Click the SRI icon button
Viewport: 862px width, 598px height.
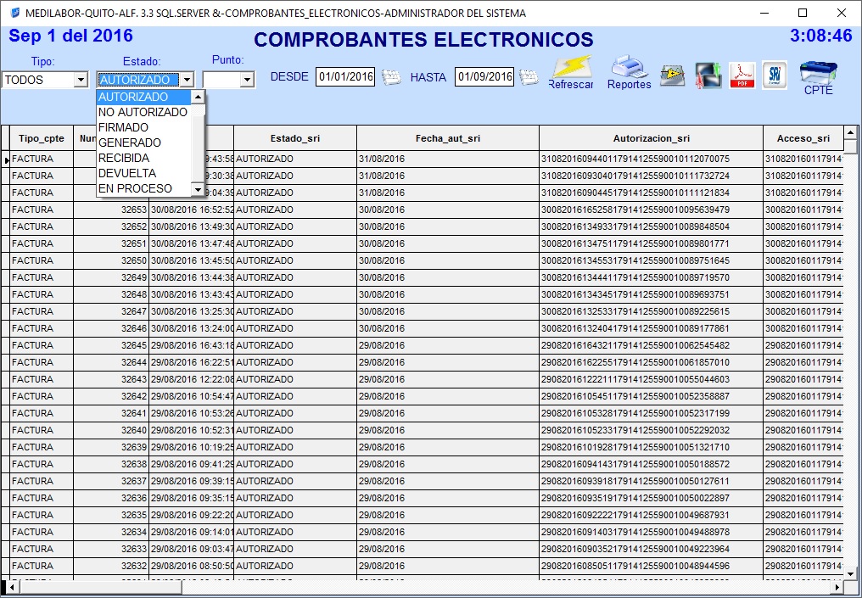(x=774, y=75)
